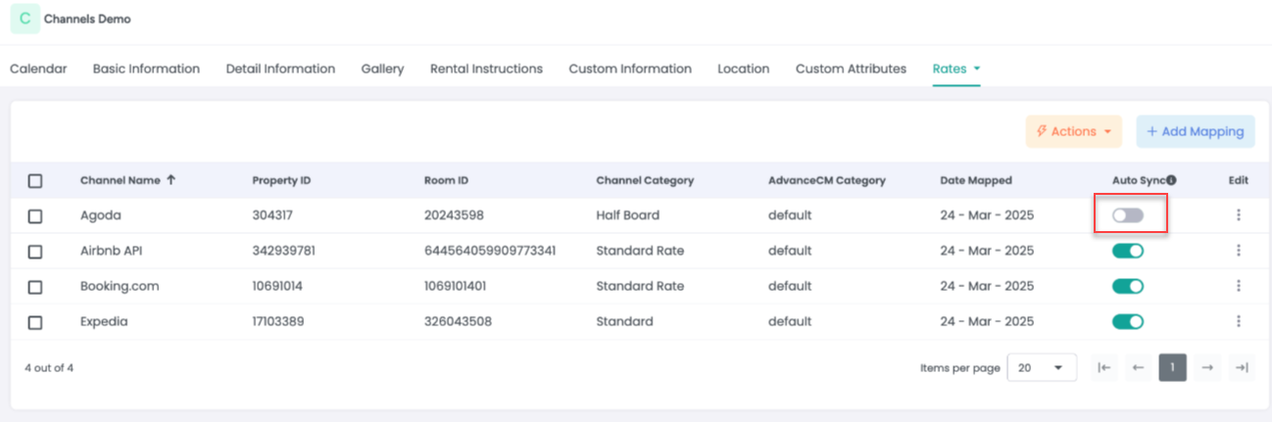
Task: Open the Actions dropdown
Action: pyautogui.click(x=1073, y=131)
